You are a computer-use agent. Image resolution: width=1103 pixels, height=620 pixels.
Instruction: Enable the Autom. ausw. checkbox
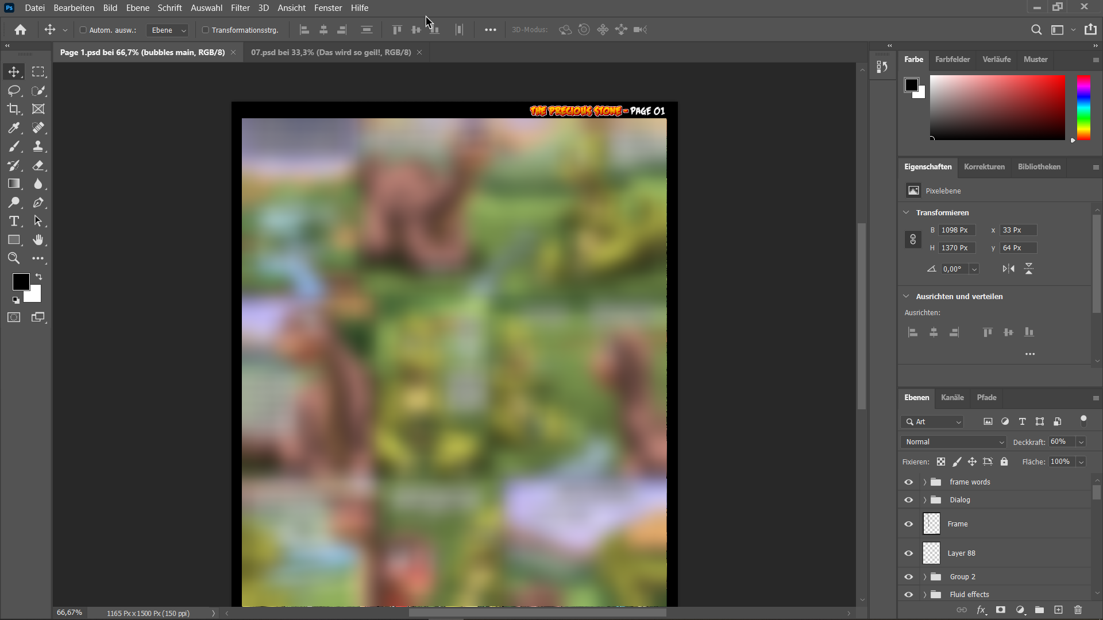pyautogui.click(x=83, y=30)
